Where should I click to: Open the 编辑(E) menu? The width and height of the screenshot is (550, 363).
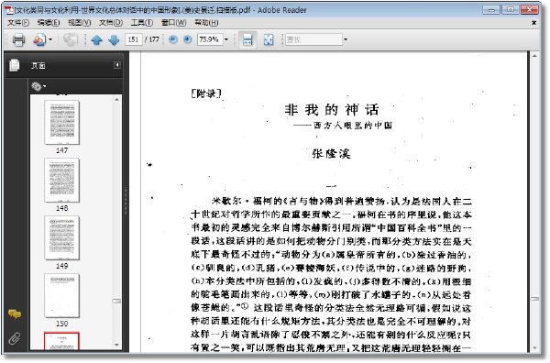(x=49, y=22)
